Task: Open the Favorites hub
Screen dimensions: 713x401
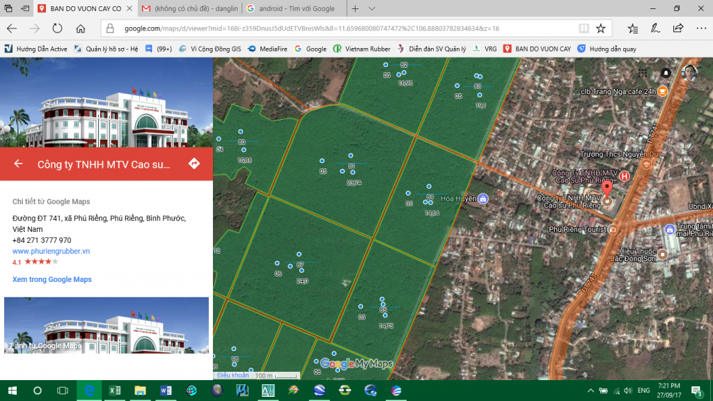Action: [632, 29]
